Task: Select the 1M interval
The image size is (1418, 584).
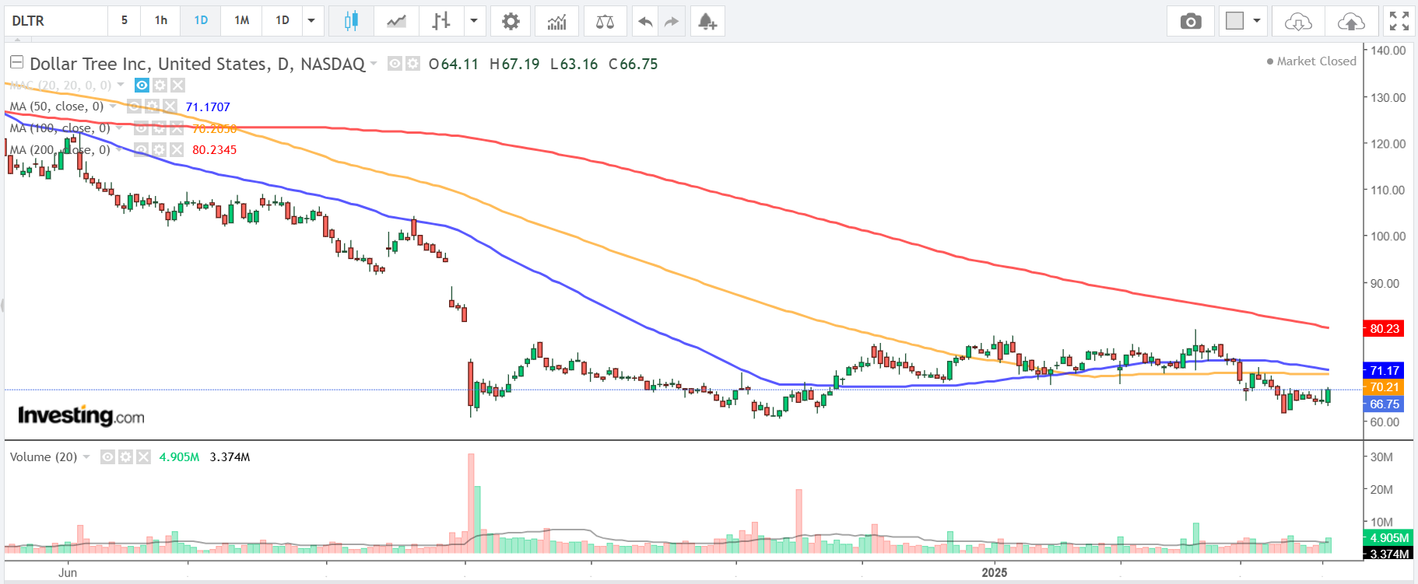Action: pyautogui.click(x=242, y=21)
